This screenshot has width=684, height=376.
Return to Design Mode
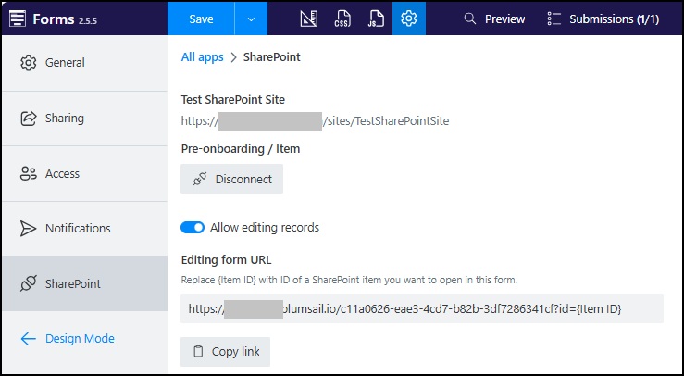tap(79, 339)
